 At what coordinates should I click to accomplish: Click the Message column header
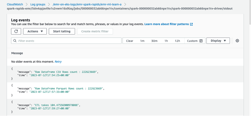coord(17,53)
